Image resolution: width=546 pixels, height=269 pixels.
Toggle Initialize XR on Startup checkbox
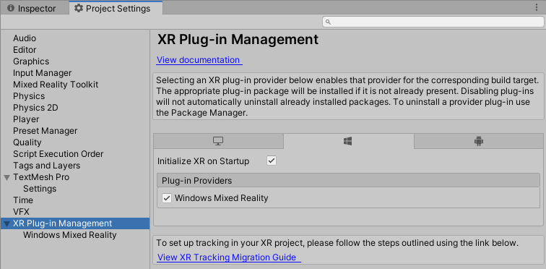click(272, 161)
